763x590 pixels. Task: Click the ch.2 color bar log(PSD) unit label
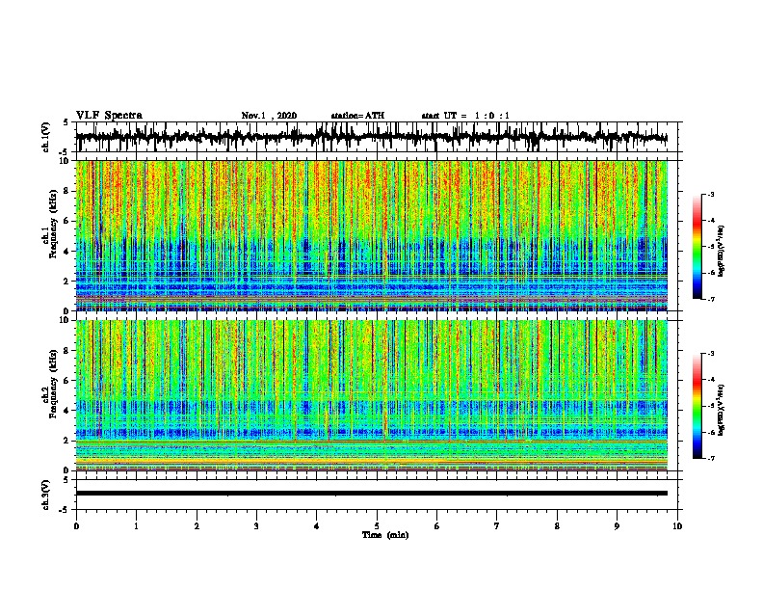pyautogui.click(x=722, y=410)
